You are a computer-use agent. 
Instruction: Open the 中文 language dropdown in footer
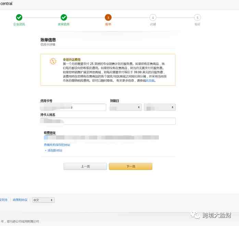click(43, 200)
